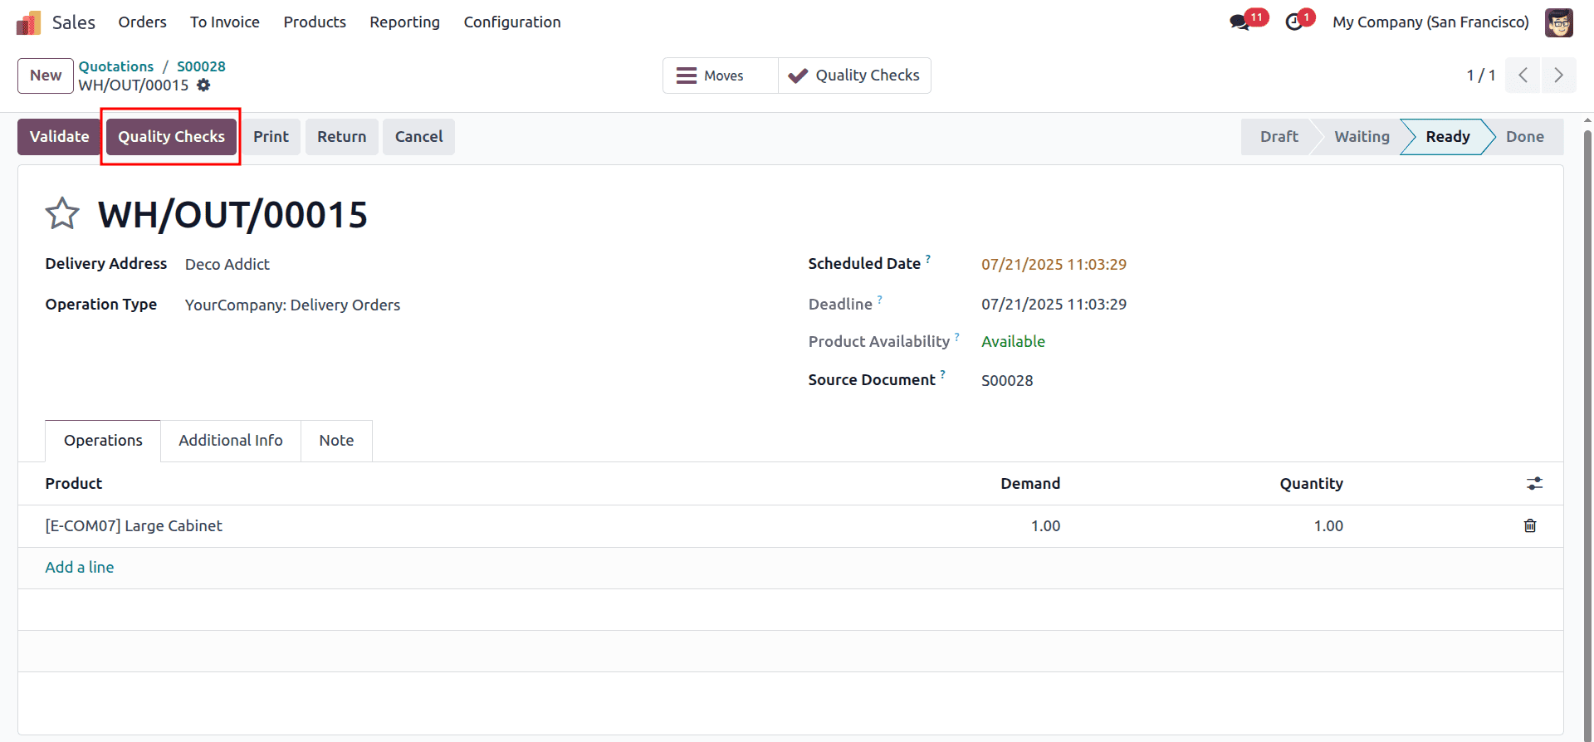The height and width of the screenshot is (742, 1594).
Task: Click the gear icon beside WH/OUT/00015
Action: pos(203,85)
